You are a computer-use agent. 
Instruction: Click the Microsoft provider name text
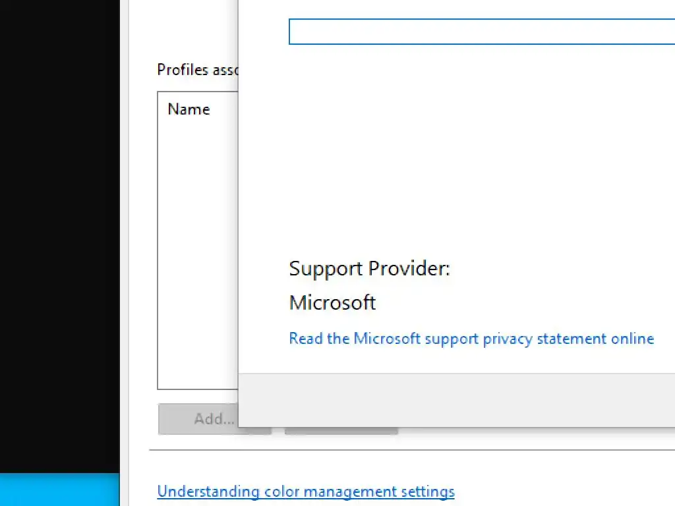[x=332, y=302]
